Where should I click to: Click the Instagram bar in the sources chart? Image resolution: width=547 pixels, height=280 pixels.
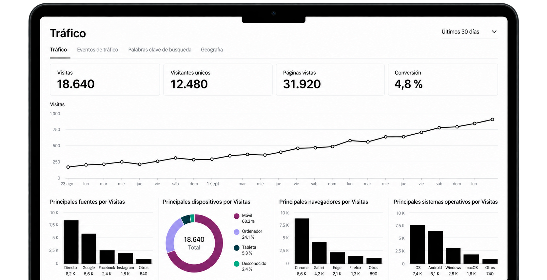(126, 258)
